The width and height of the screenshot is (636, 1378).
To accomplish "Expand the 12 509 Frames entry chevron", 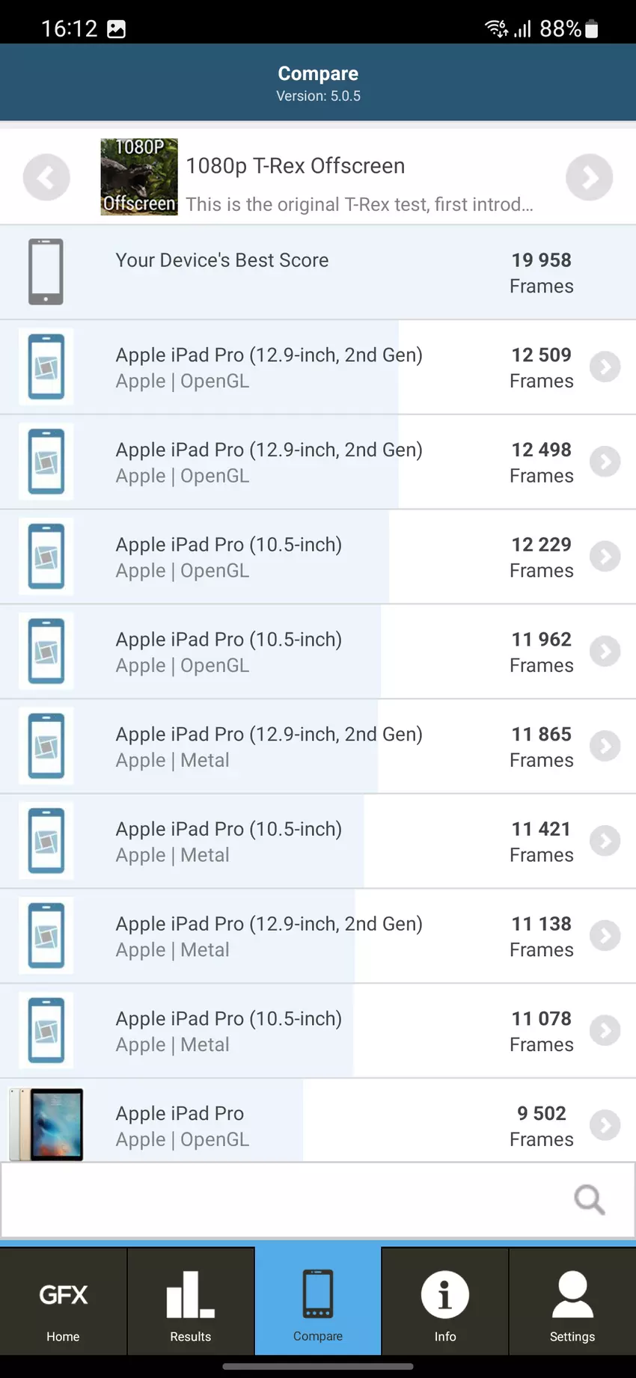I will coord(605,367).
